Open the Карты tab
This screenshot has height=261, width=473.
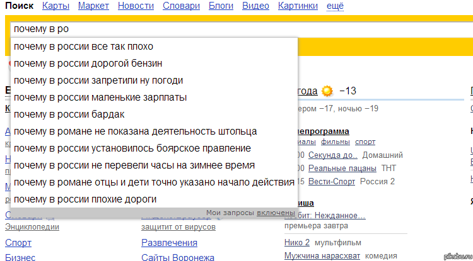(x=56, y=6)
